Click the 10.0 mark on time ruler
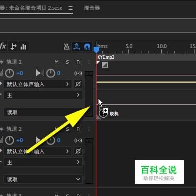This screenshot has height=196, width=196. (x=162, y=46)
